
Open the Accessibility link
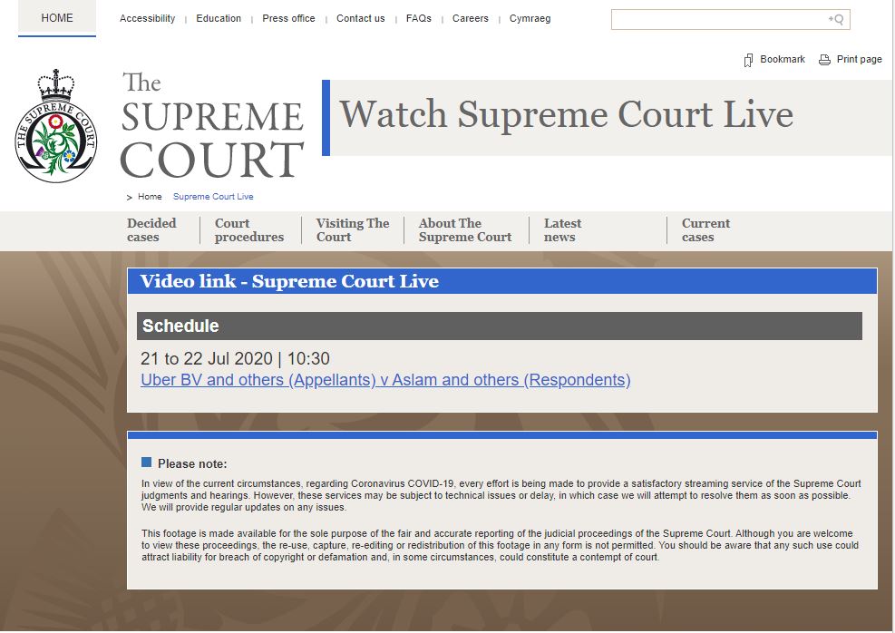pos(147,18)
